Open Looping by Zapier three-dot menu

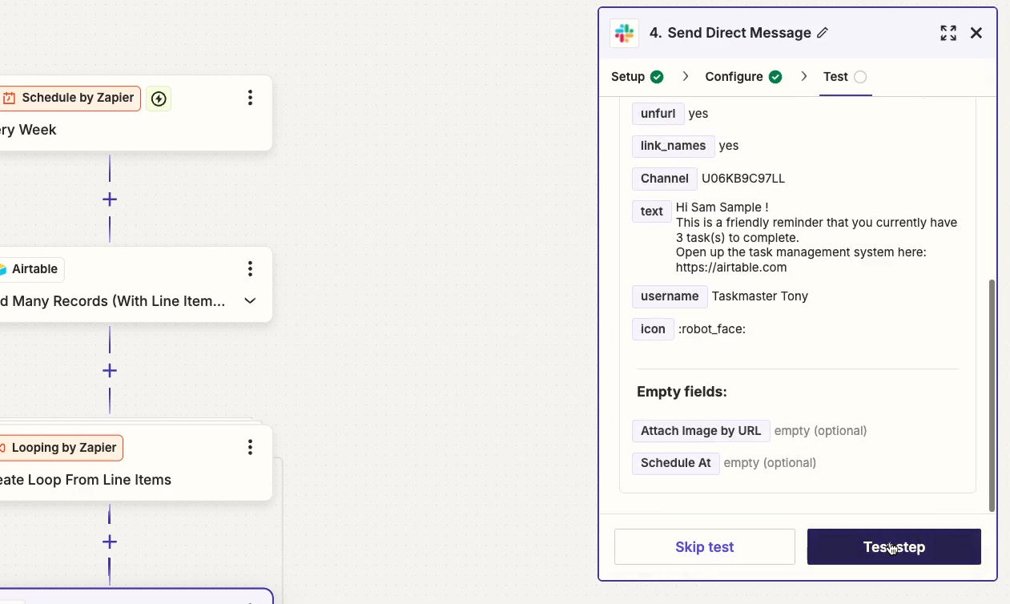[x=250, y=447]
